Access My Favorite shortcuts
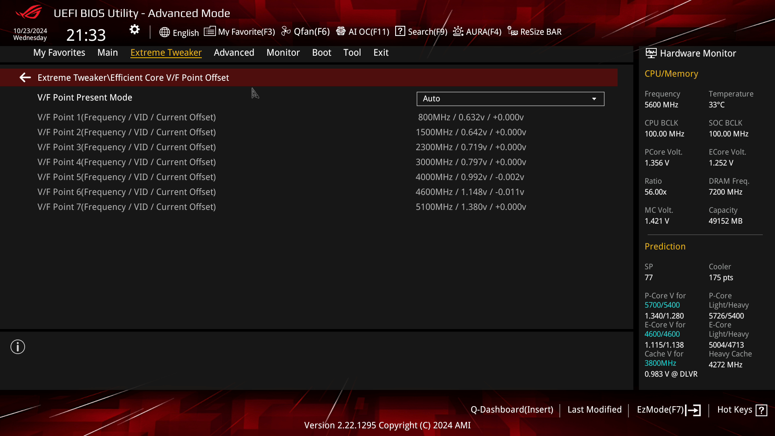775x436 pixels. [x=239, y=31]
